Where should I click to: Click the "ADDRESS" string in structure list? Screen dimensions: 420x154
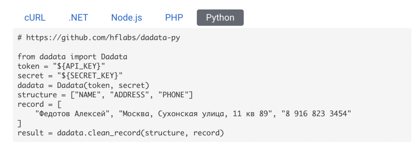click(129, 95)
